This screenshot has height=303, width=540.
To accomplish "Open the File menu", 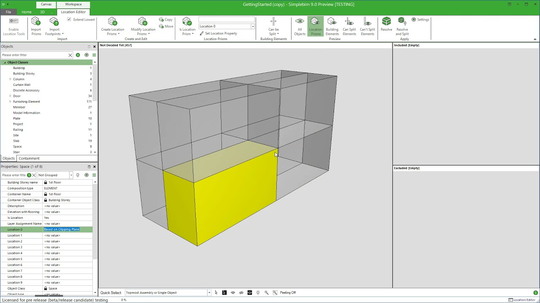I will 8,12.
